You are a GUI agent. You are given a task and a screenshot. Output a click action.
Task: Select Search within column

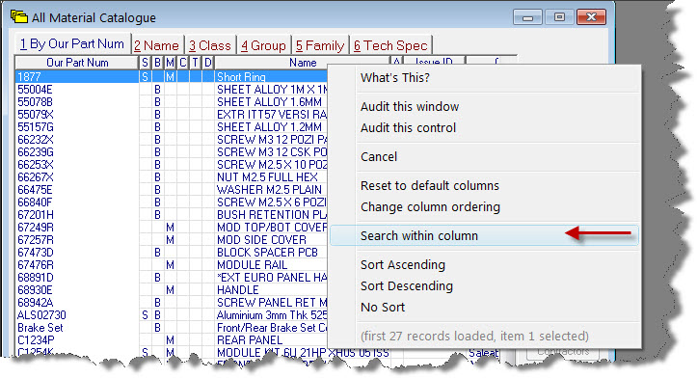click(485, 235)
